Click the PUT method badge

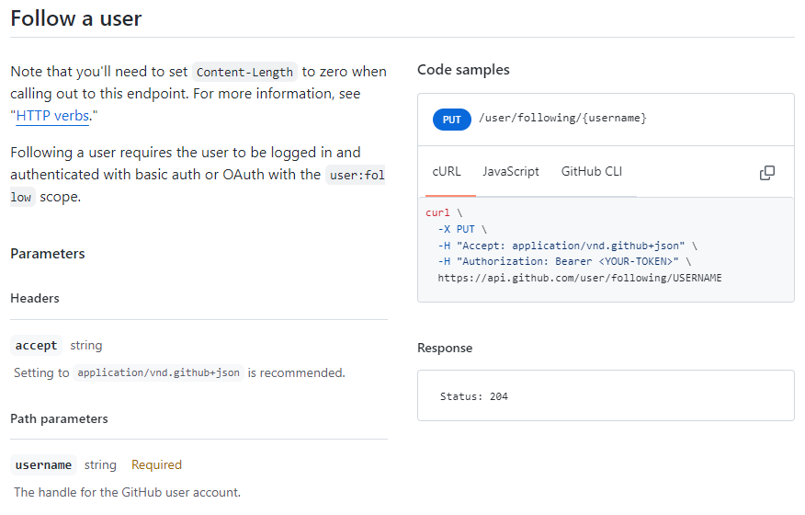[x=452, y=120]
